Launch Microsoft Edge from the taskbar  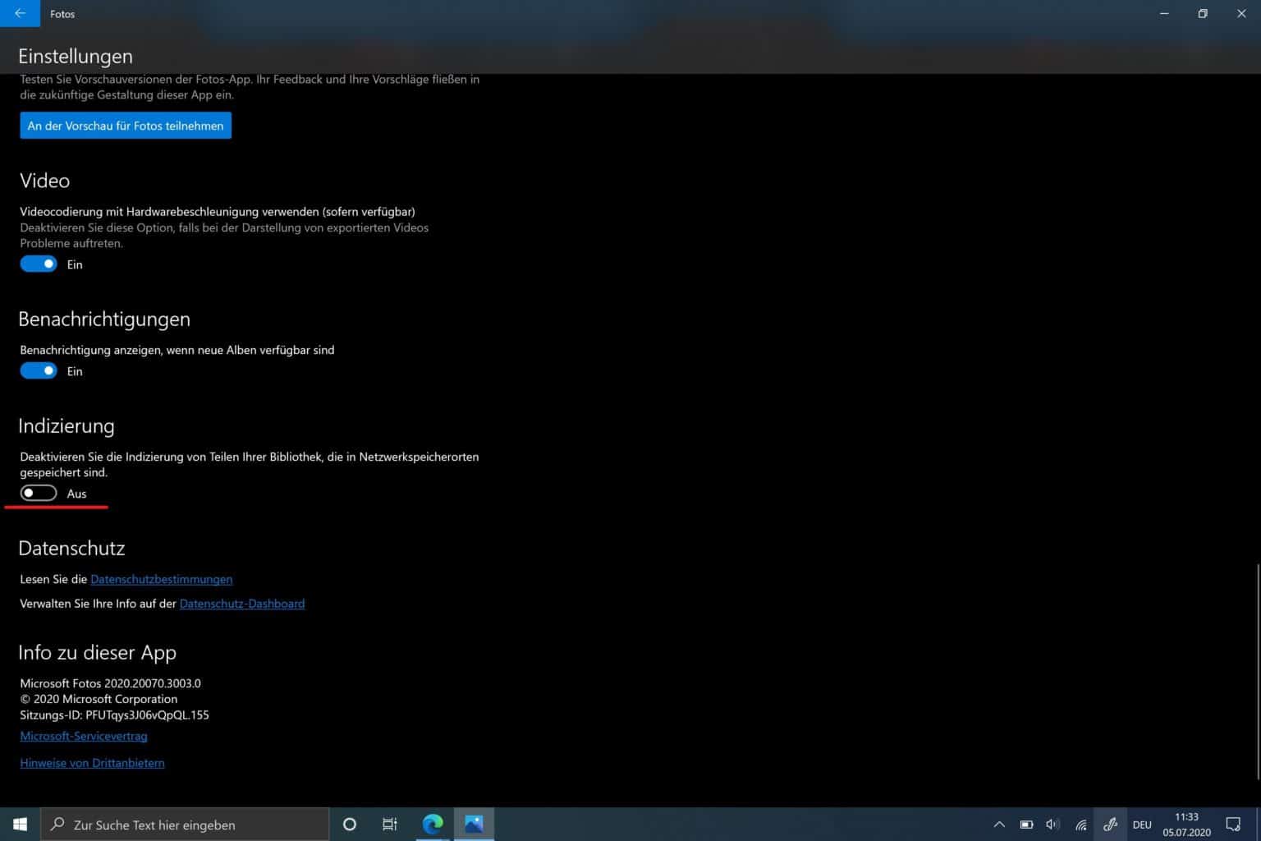(x=432, y=824)
